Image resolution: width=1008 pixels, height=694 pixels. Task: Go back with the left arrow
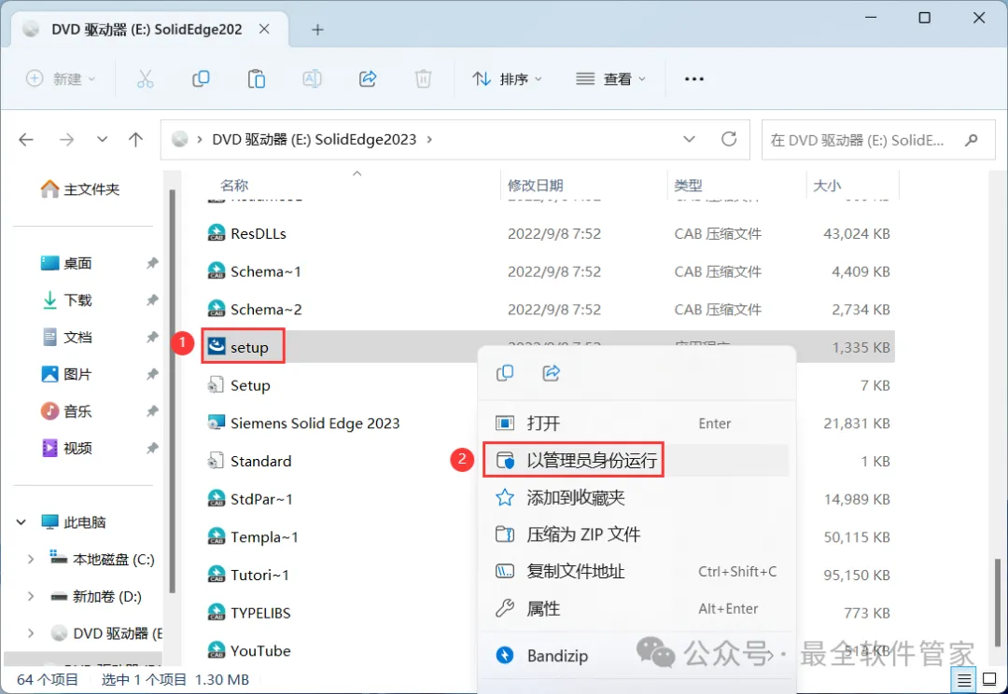tap(26, 139)
